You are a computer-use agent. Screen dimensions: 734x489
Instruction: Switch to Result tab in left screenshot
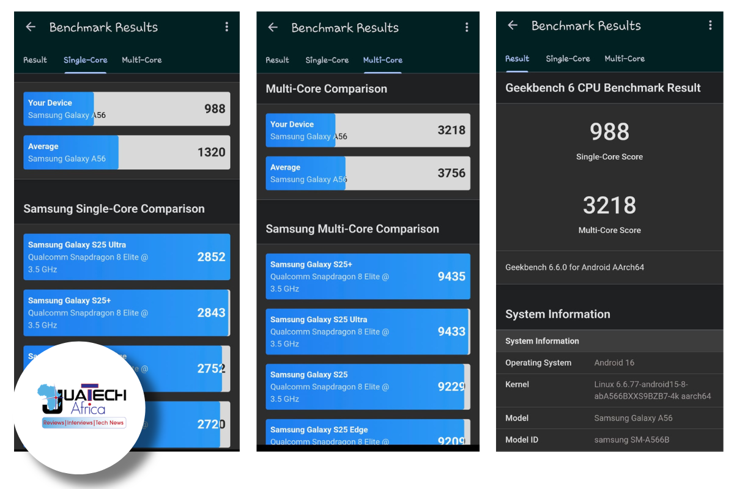tap(35, 60)
